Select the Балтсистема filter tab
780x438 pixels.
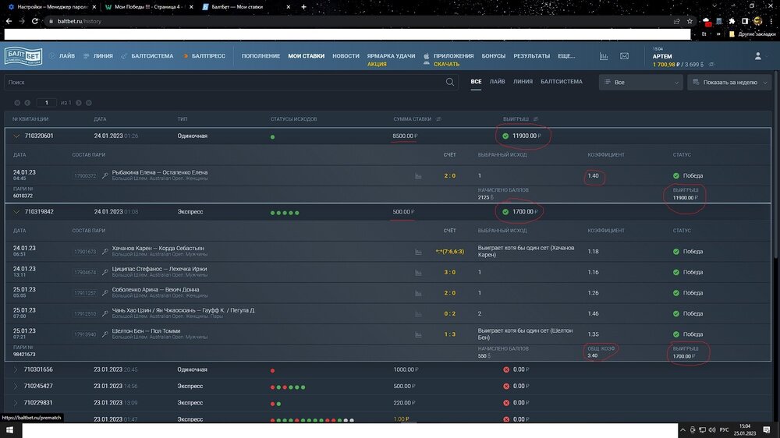click(x=561, y=82)
